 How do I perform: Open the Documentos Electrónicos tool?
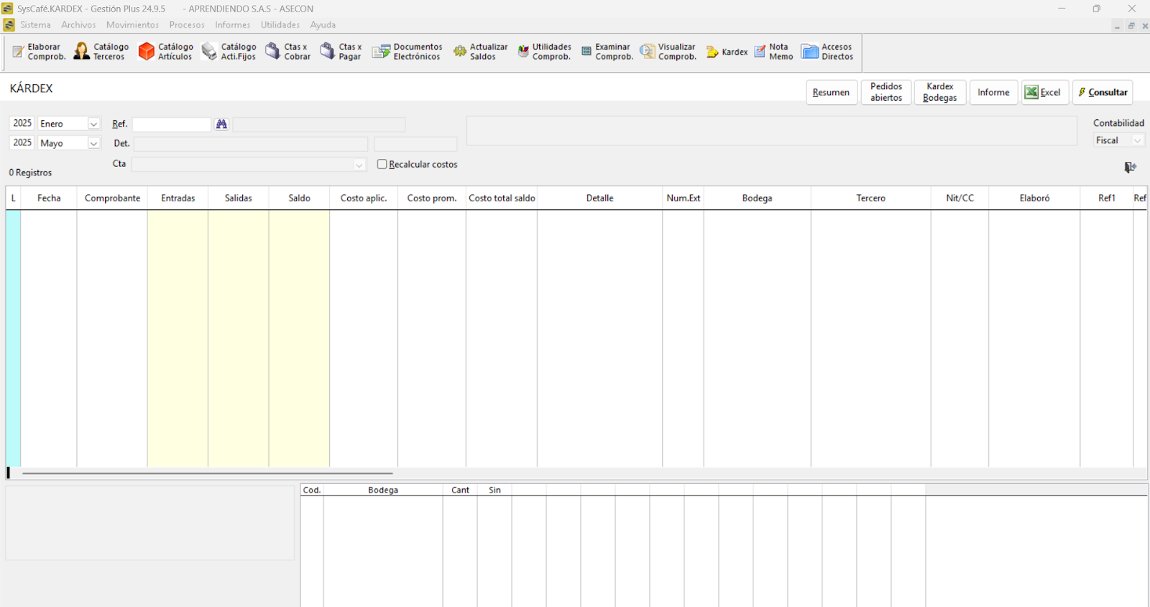pyautogui.click(x=408, y=52)
